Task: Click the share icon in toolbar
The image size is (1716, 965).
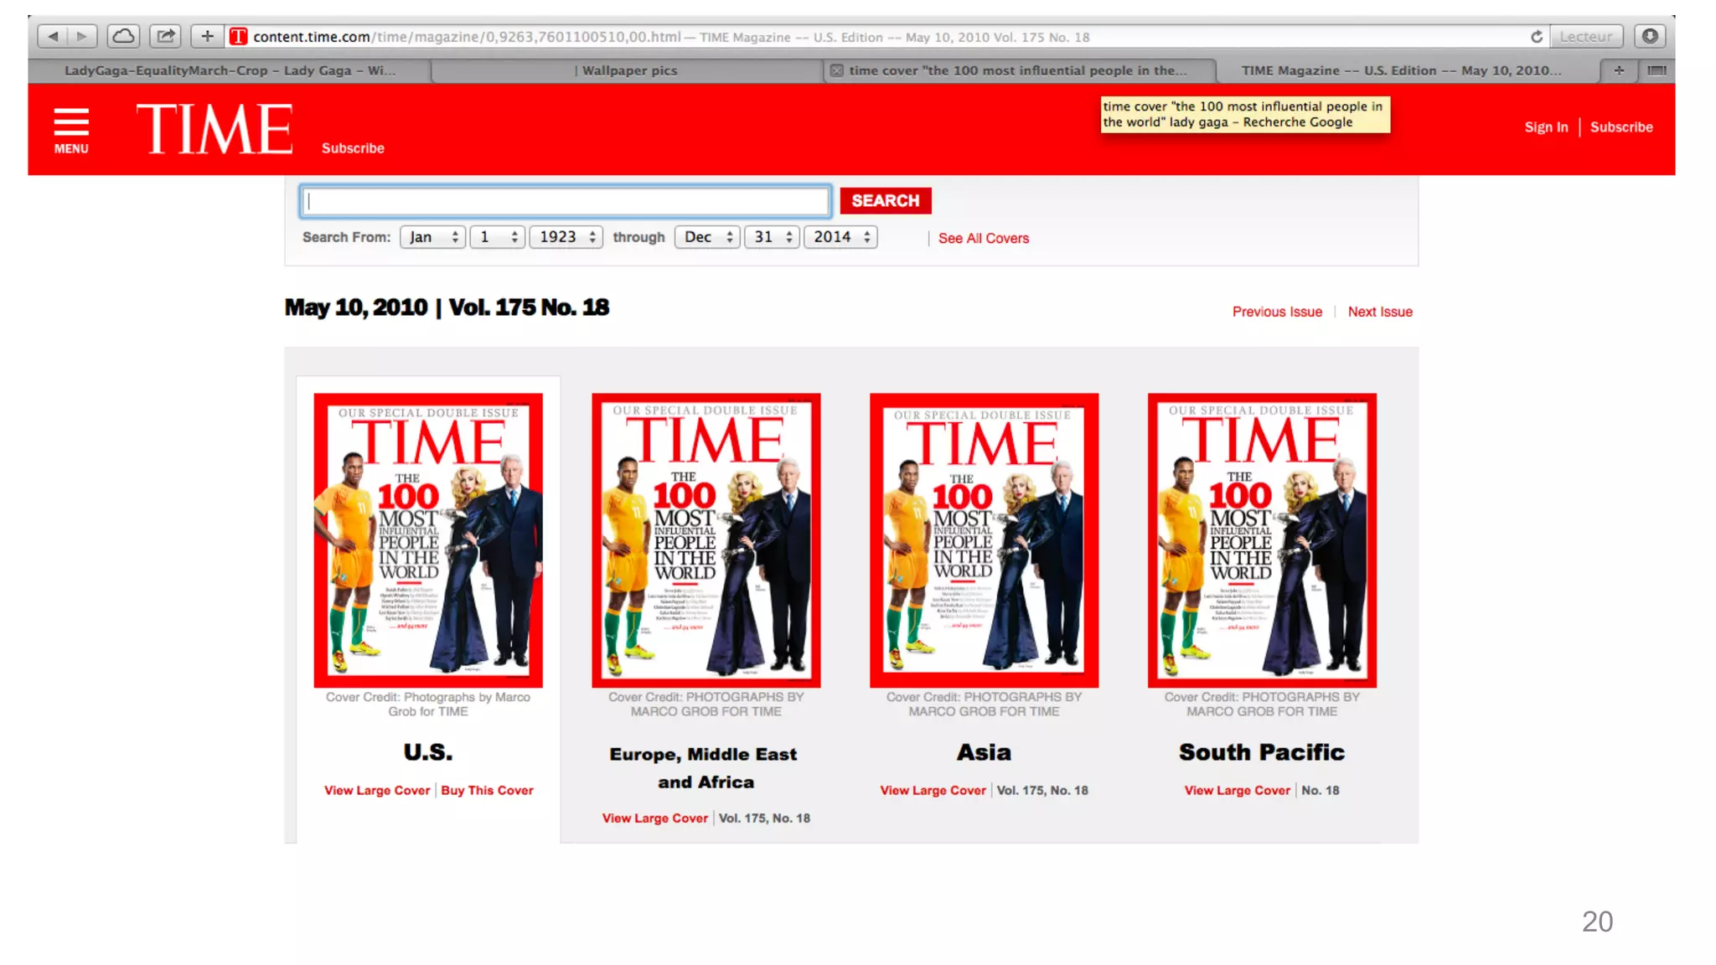Action: point(165,36)
